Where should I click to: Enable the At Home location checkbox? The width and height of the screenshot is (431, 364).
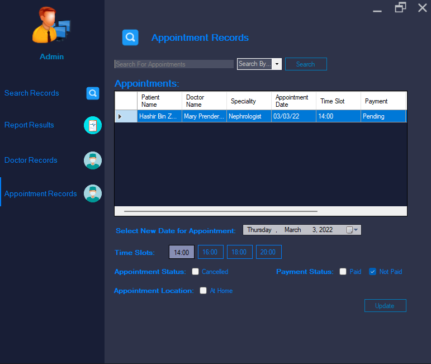point(203,291)
